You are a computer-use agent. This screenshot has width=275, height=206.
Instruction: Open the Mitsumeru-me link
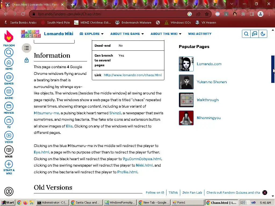coord(46,113)
